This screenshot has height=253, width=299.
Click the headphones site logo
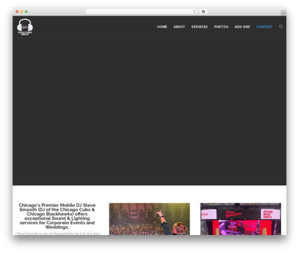25,27
